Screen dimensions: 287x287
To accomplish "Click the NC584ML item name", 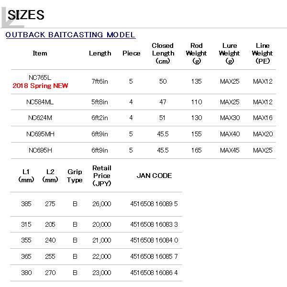I will pos(40,102).
